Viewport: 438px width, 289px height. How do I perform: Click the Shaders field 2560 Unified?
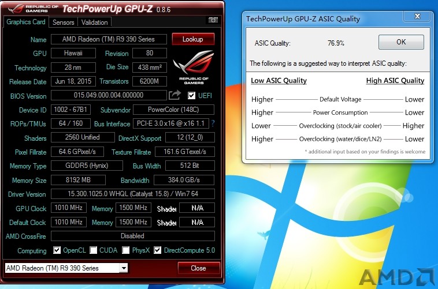coord(83,137)
